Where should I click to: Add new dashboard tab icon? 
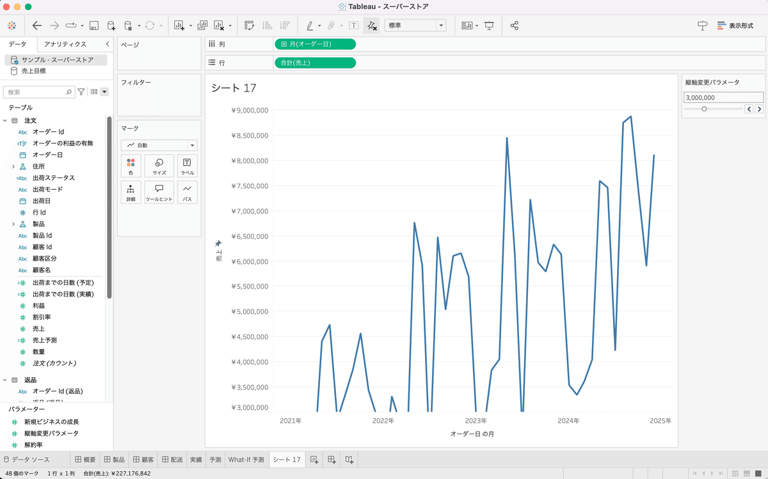click(332, 459)
